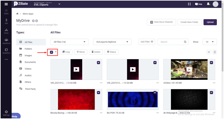224x119 pixels.
Task: Open the hamburger menu icon
Action: pyautogui.click(x=6, y=4)
